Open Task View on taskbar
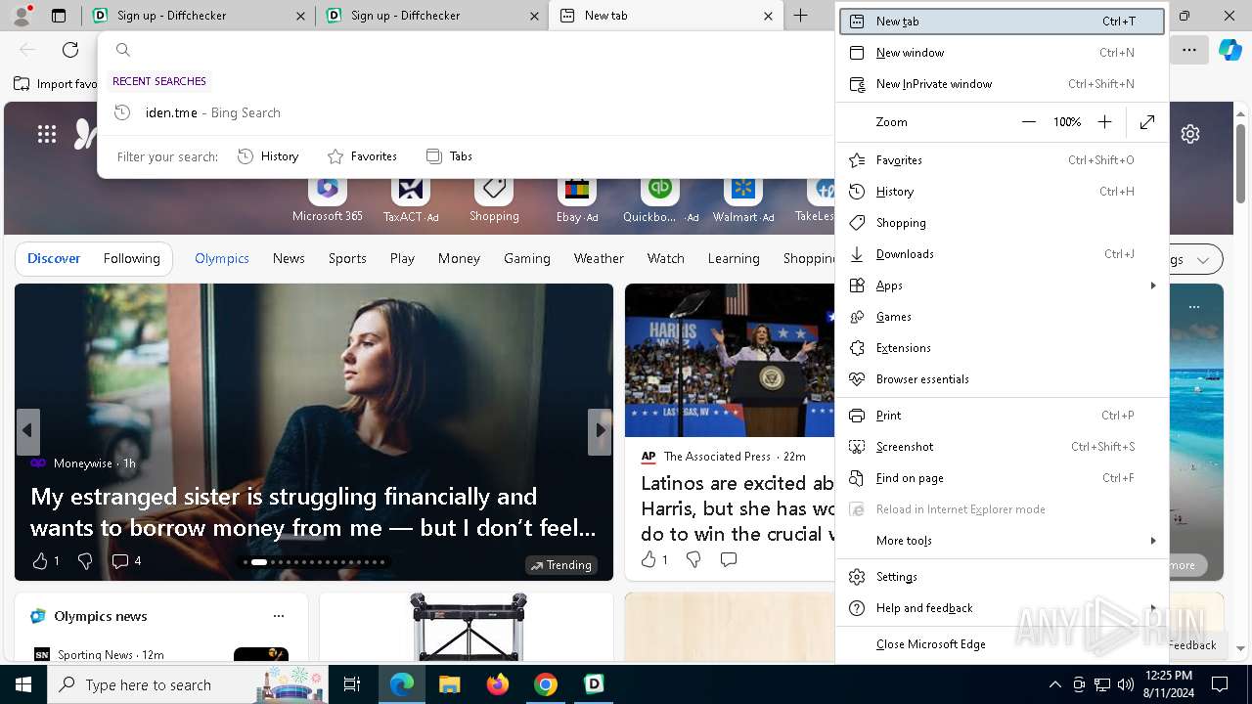The height and width of the screenshot is (704, 1252). 352,684
